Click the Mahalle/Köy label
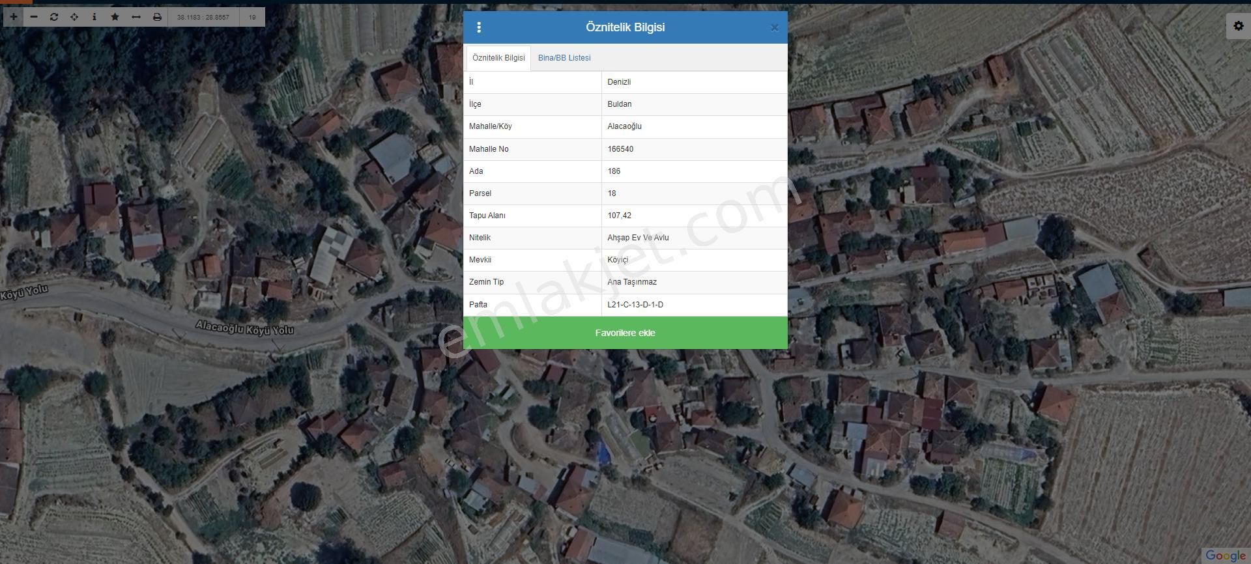 (x=490, y=126)
